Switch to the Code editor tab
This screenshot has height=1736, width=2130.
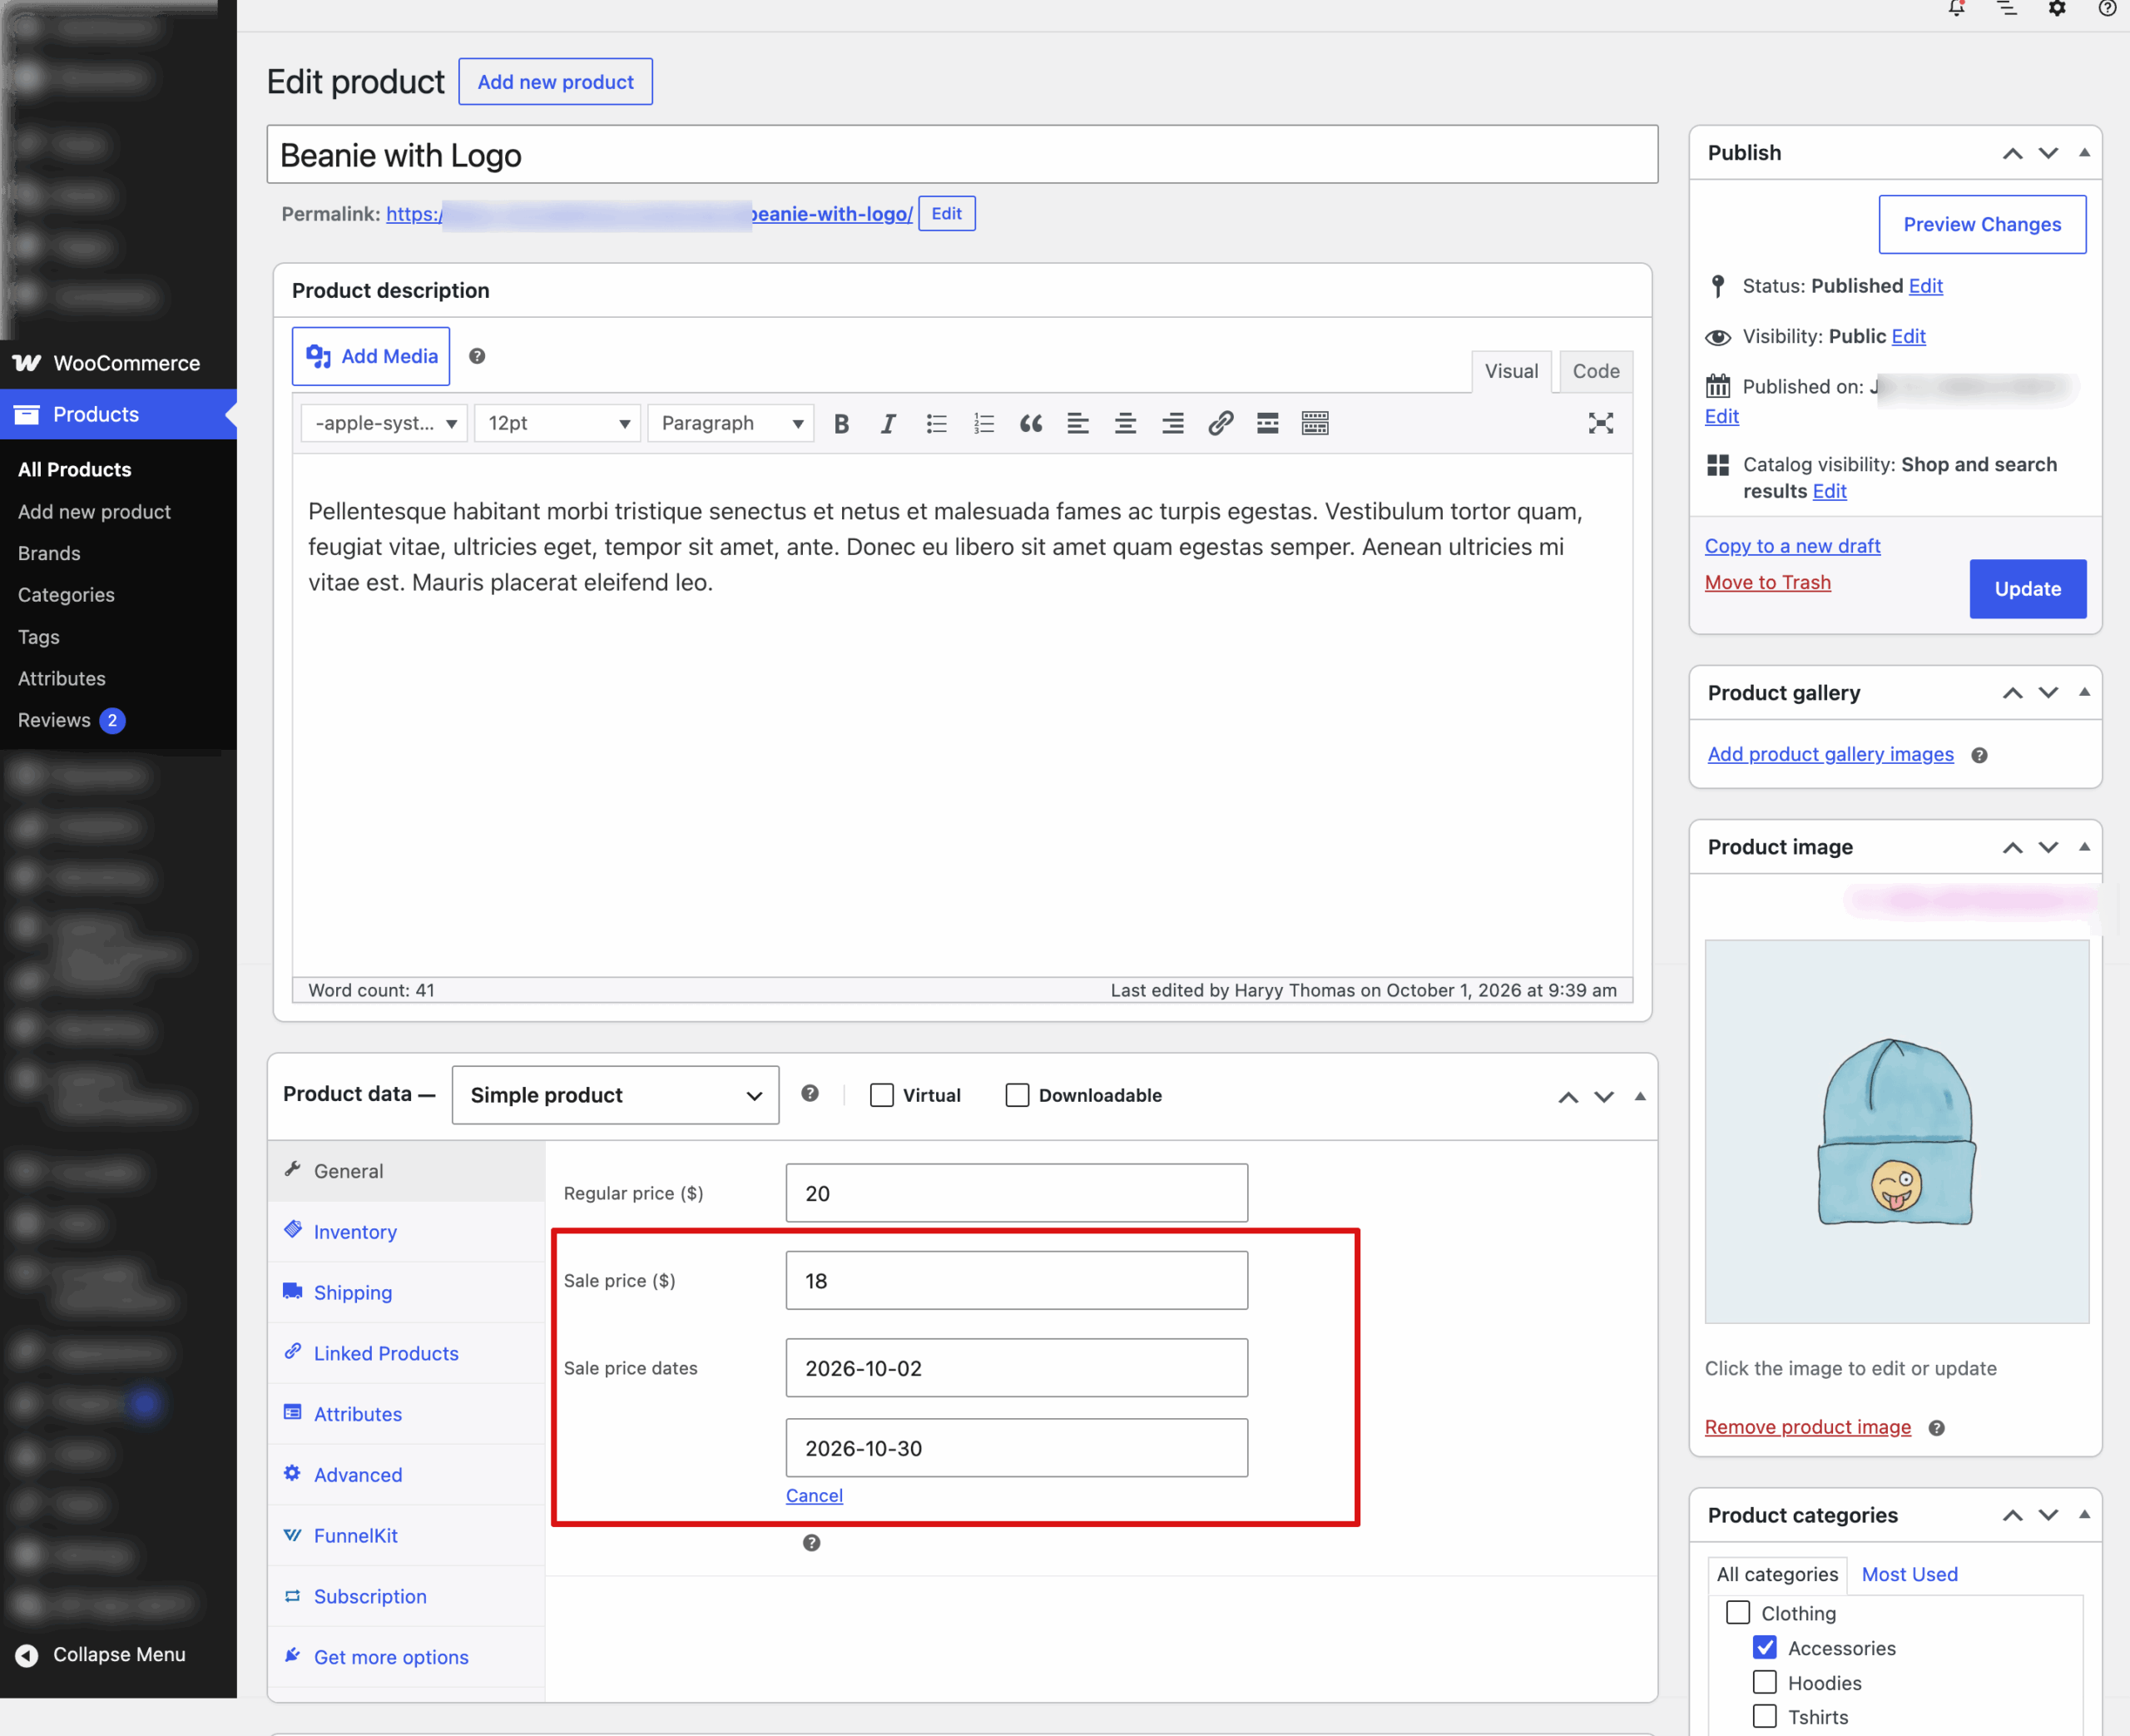[x=1596, y=372]
